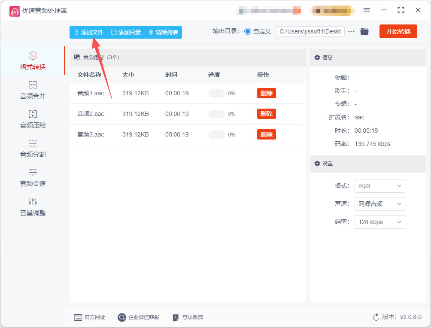Screen dimensions: 431x328
Task: Click the gear icon beside 设置
Action: [x=317, y=163]
